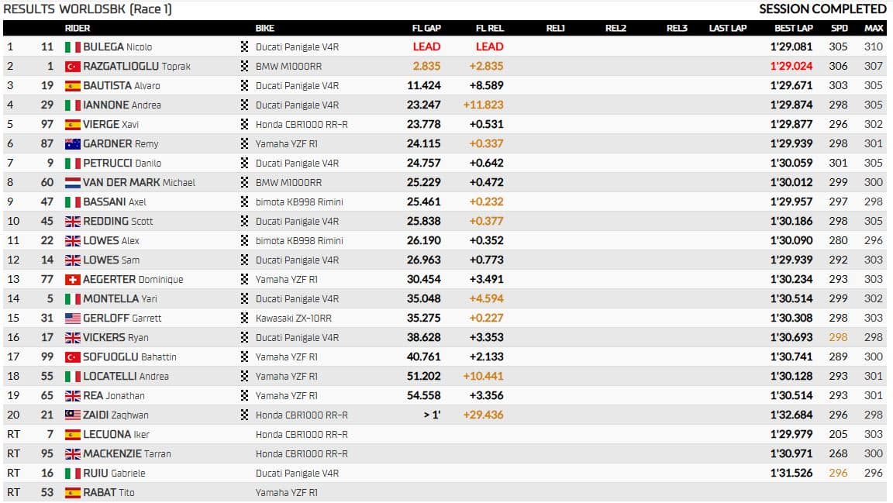Select rider name BULEGA Nicolo
Viewport: 893px width, 503px height.
click(117, 47)
